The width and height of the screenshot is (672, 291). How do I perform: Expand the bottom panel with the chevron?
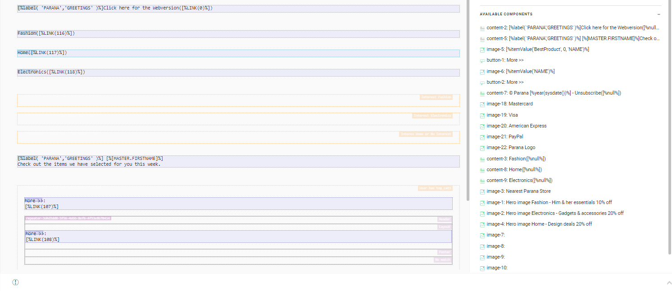668,282
